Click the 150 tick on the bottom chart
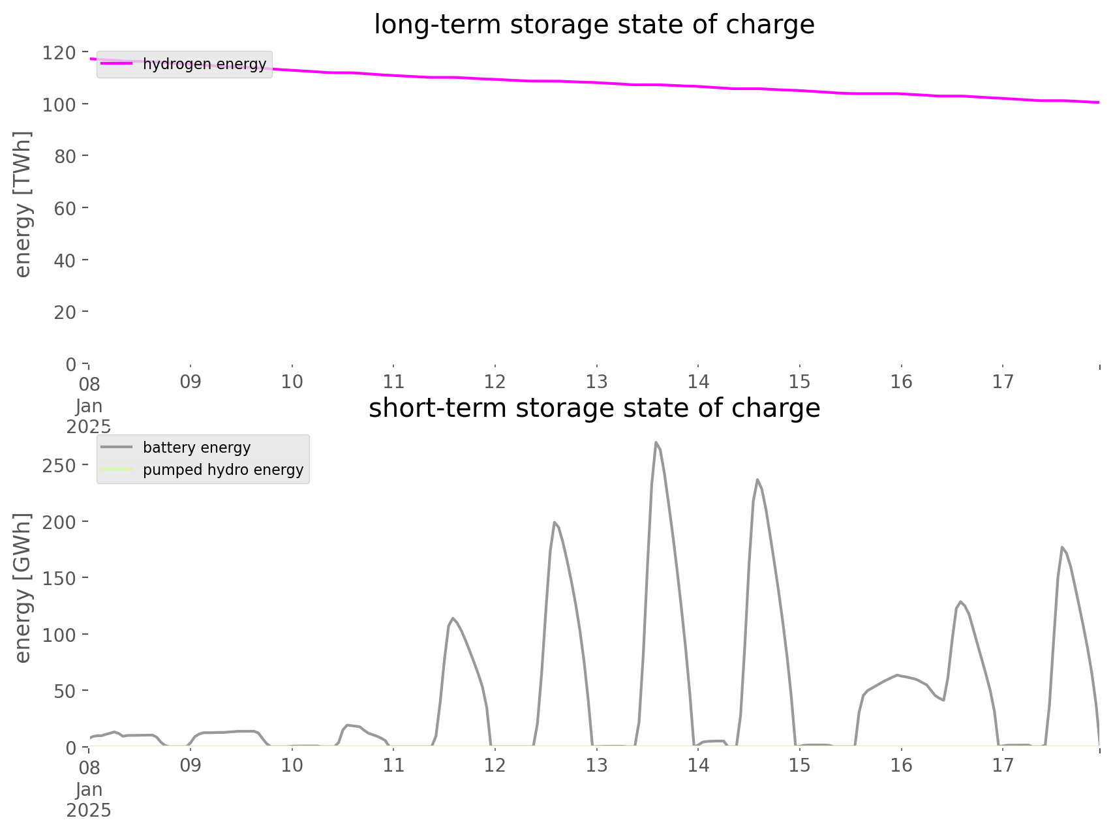This screenshot has height=833, width=1113. pos(60,578)
